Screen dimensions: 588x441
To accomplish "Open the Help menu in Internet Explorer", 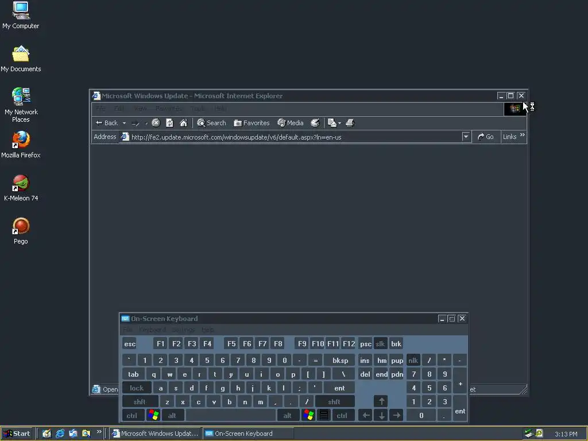I will (x=220, y=109).
